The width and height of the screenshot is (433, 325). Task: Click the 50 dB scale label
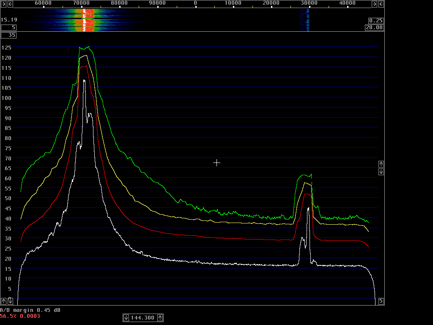coord(8,198)
